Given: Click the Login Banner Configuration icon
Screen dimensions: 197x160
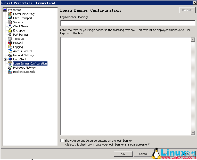Looking at the screenshot, I should [x=10, y=63].
